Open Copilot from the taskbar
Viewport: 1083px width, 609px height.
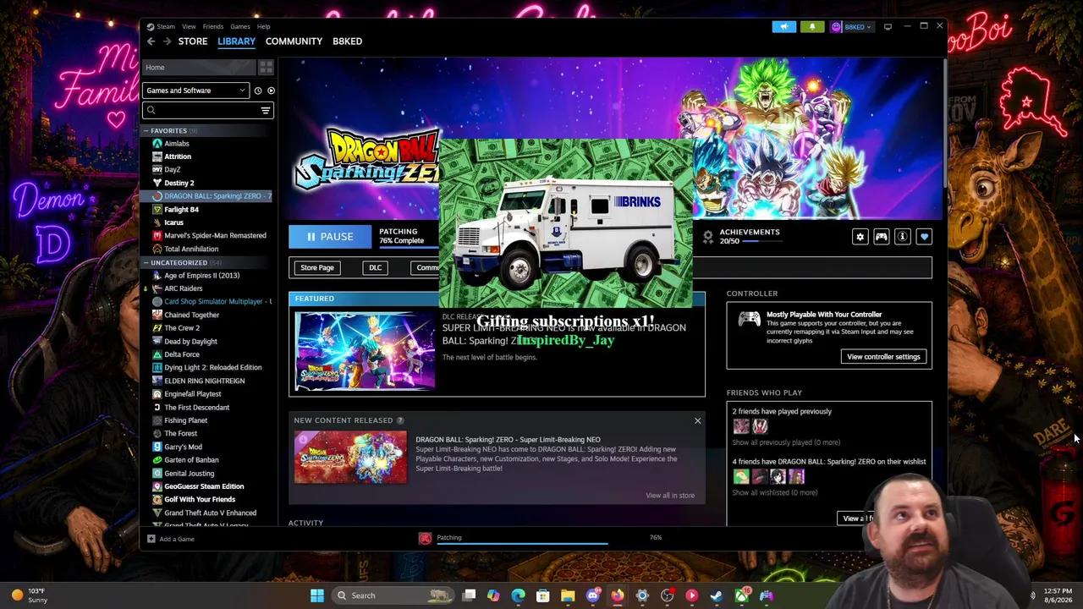(494, 595)
